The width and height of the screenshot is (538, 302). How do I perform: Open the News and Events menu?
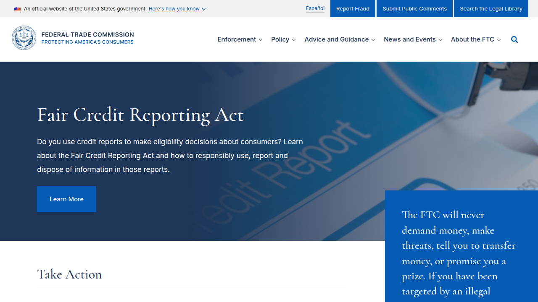click(x=413, y=39)
